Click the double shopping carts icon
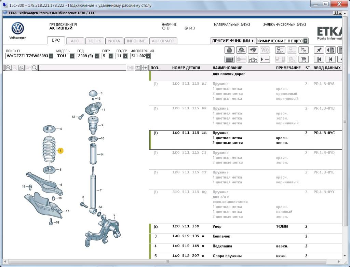350x267 pixels. click(x=304, y=50)
